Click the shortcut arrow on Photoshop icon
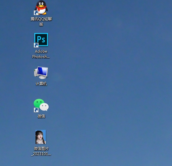 [36, 45]
